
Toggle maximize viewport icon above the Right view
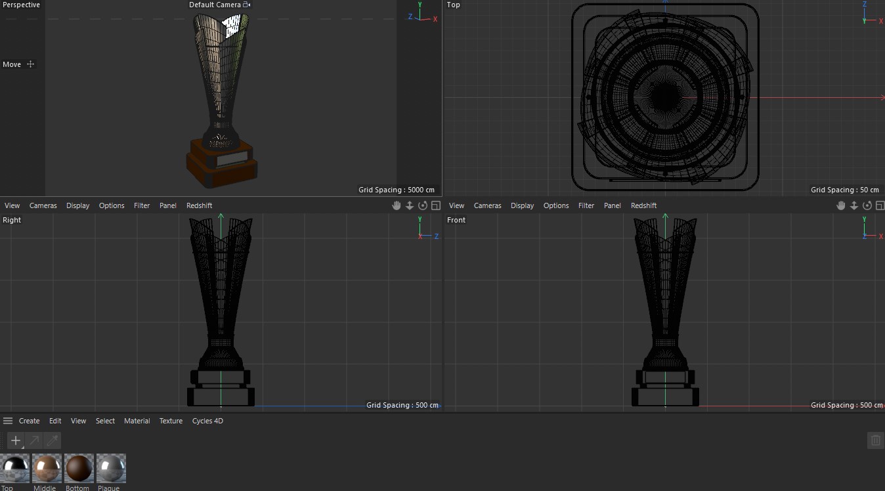coord(435,205)
